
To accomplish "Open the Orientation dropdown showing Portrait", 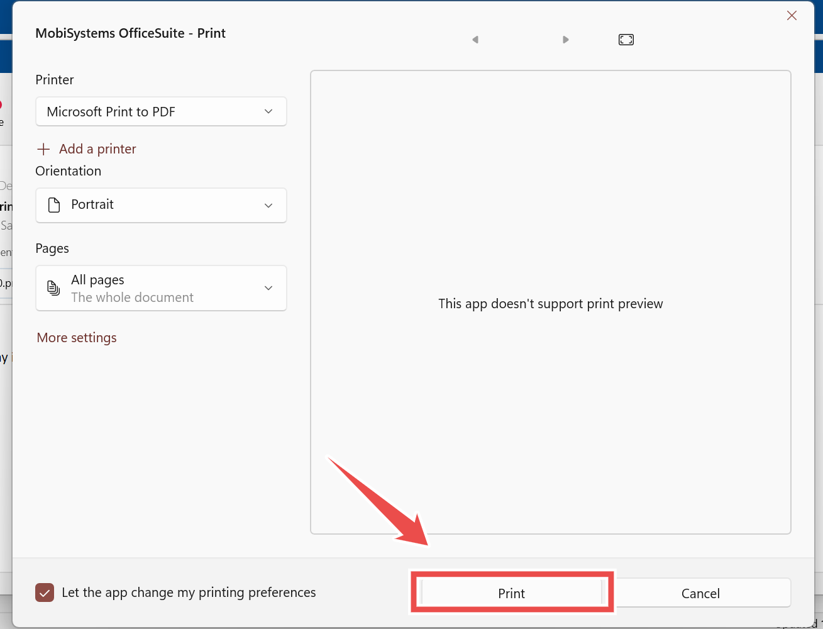I will point(161,205).
